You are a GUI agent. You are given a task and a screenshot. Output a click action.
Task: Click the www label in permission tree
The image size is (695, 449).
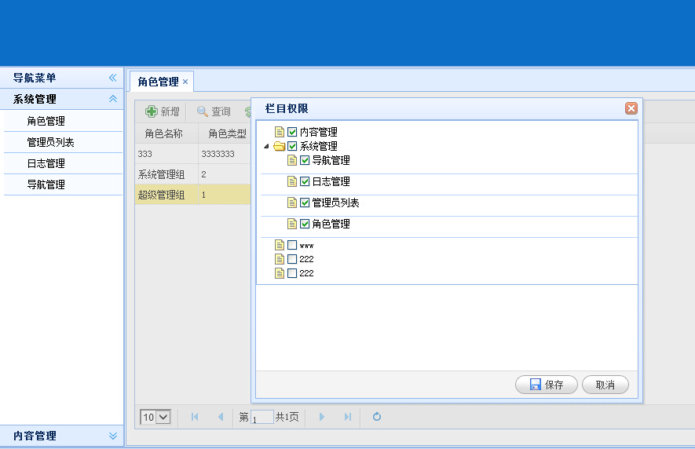[306, 245]
